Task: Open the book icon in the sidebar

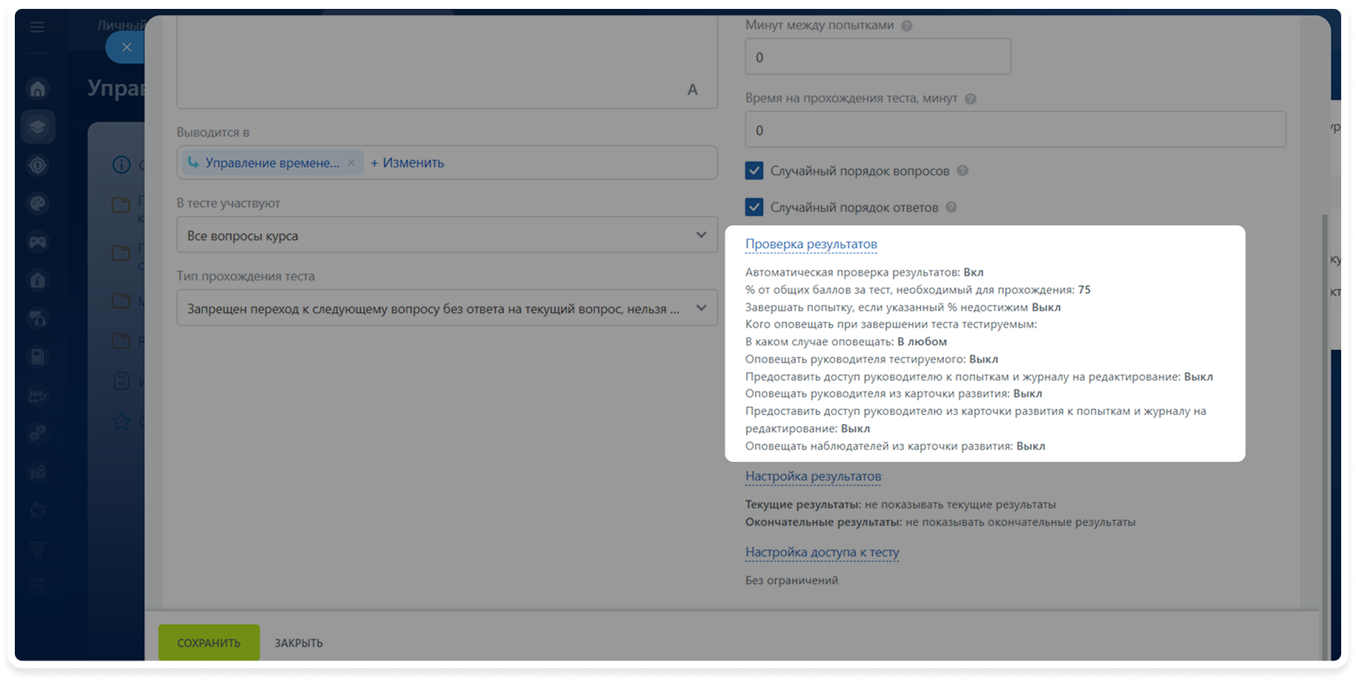Action: pyautogui.click(x=38, y=357)
